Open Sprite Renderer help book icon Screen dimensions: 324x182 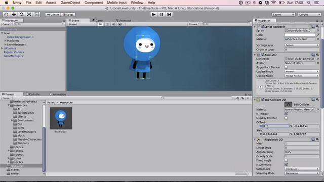(x=313, y=27)
